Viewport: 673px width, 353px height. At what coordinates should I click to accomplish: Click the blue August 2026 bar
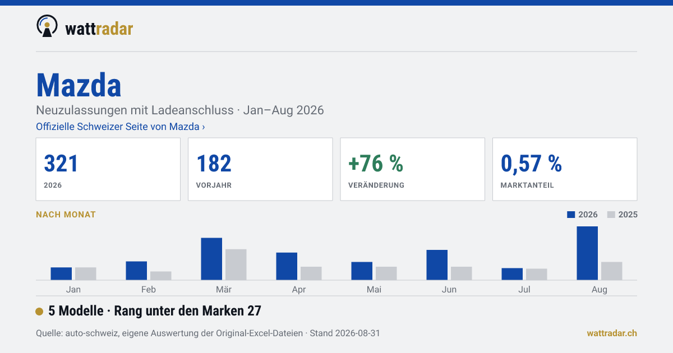[x=587, y=253]
